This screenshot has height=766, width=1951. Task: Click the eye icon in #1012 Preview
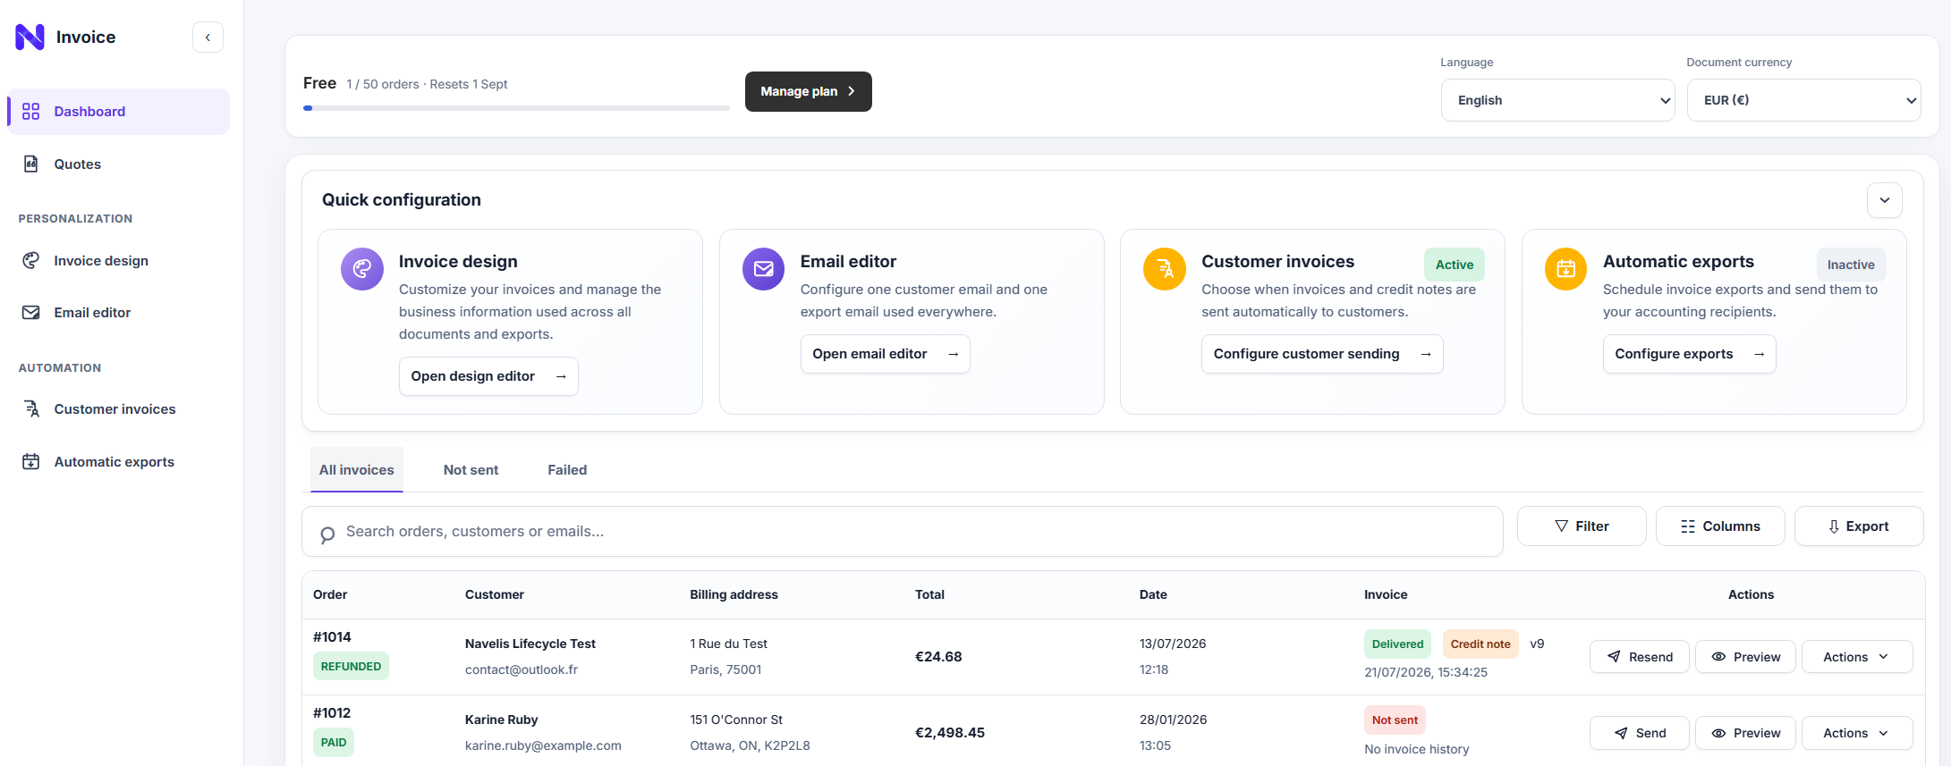[x=1718, y=733]
